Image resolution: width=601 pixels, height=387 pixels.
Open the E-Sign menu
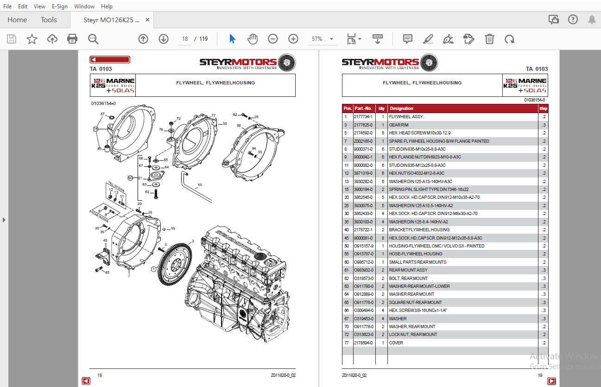click(x=59, y=6)
